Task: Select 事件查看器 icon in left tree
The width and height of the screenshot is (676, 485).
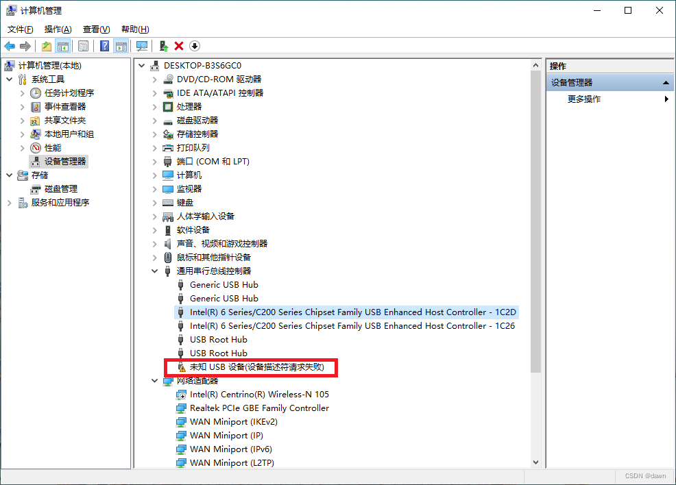Action: (36, 107)
